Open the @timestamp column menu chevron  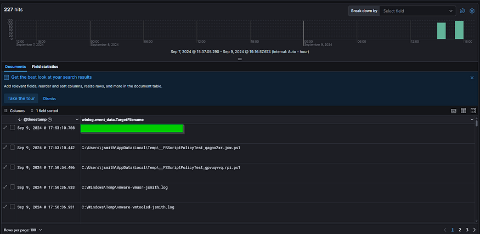click(77, 120)
